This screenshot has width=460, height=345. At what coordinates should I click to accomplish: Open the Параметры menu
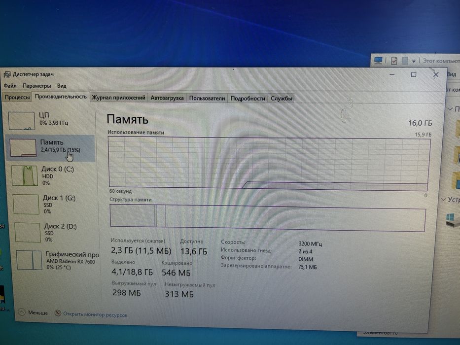[x=36, y=86]
